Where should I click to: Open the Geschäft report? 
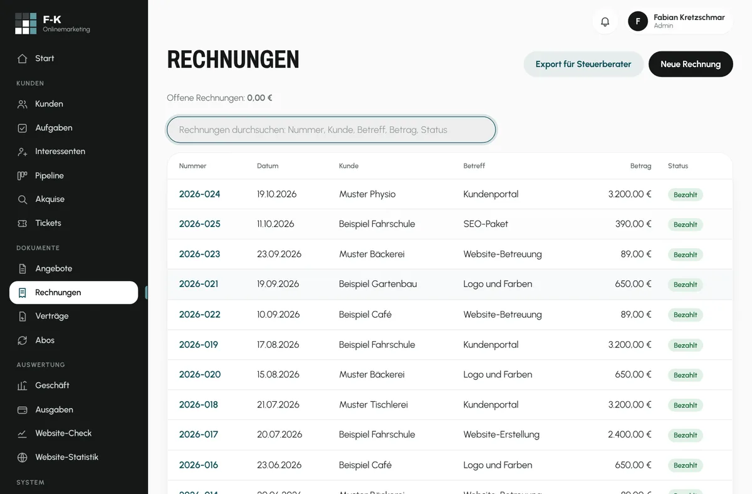[74, 386]
